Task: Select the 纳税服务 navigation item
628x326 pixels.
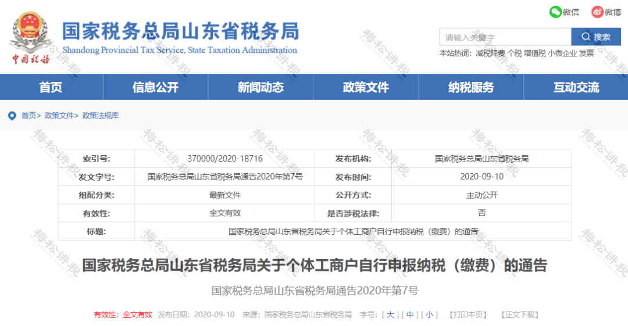Action: tap(471, 87)
